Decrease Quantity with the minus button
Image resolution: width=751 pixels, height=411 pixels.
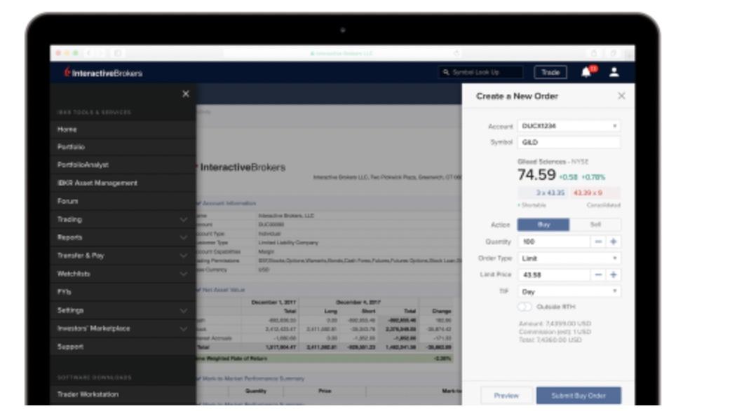coord(598,242)
